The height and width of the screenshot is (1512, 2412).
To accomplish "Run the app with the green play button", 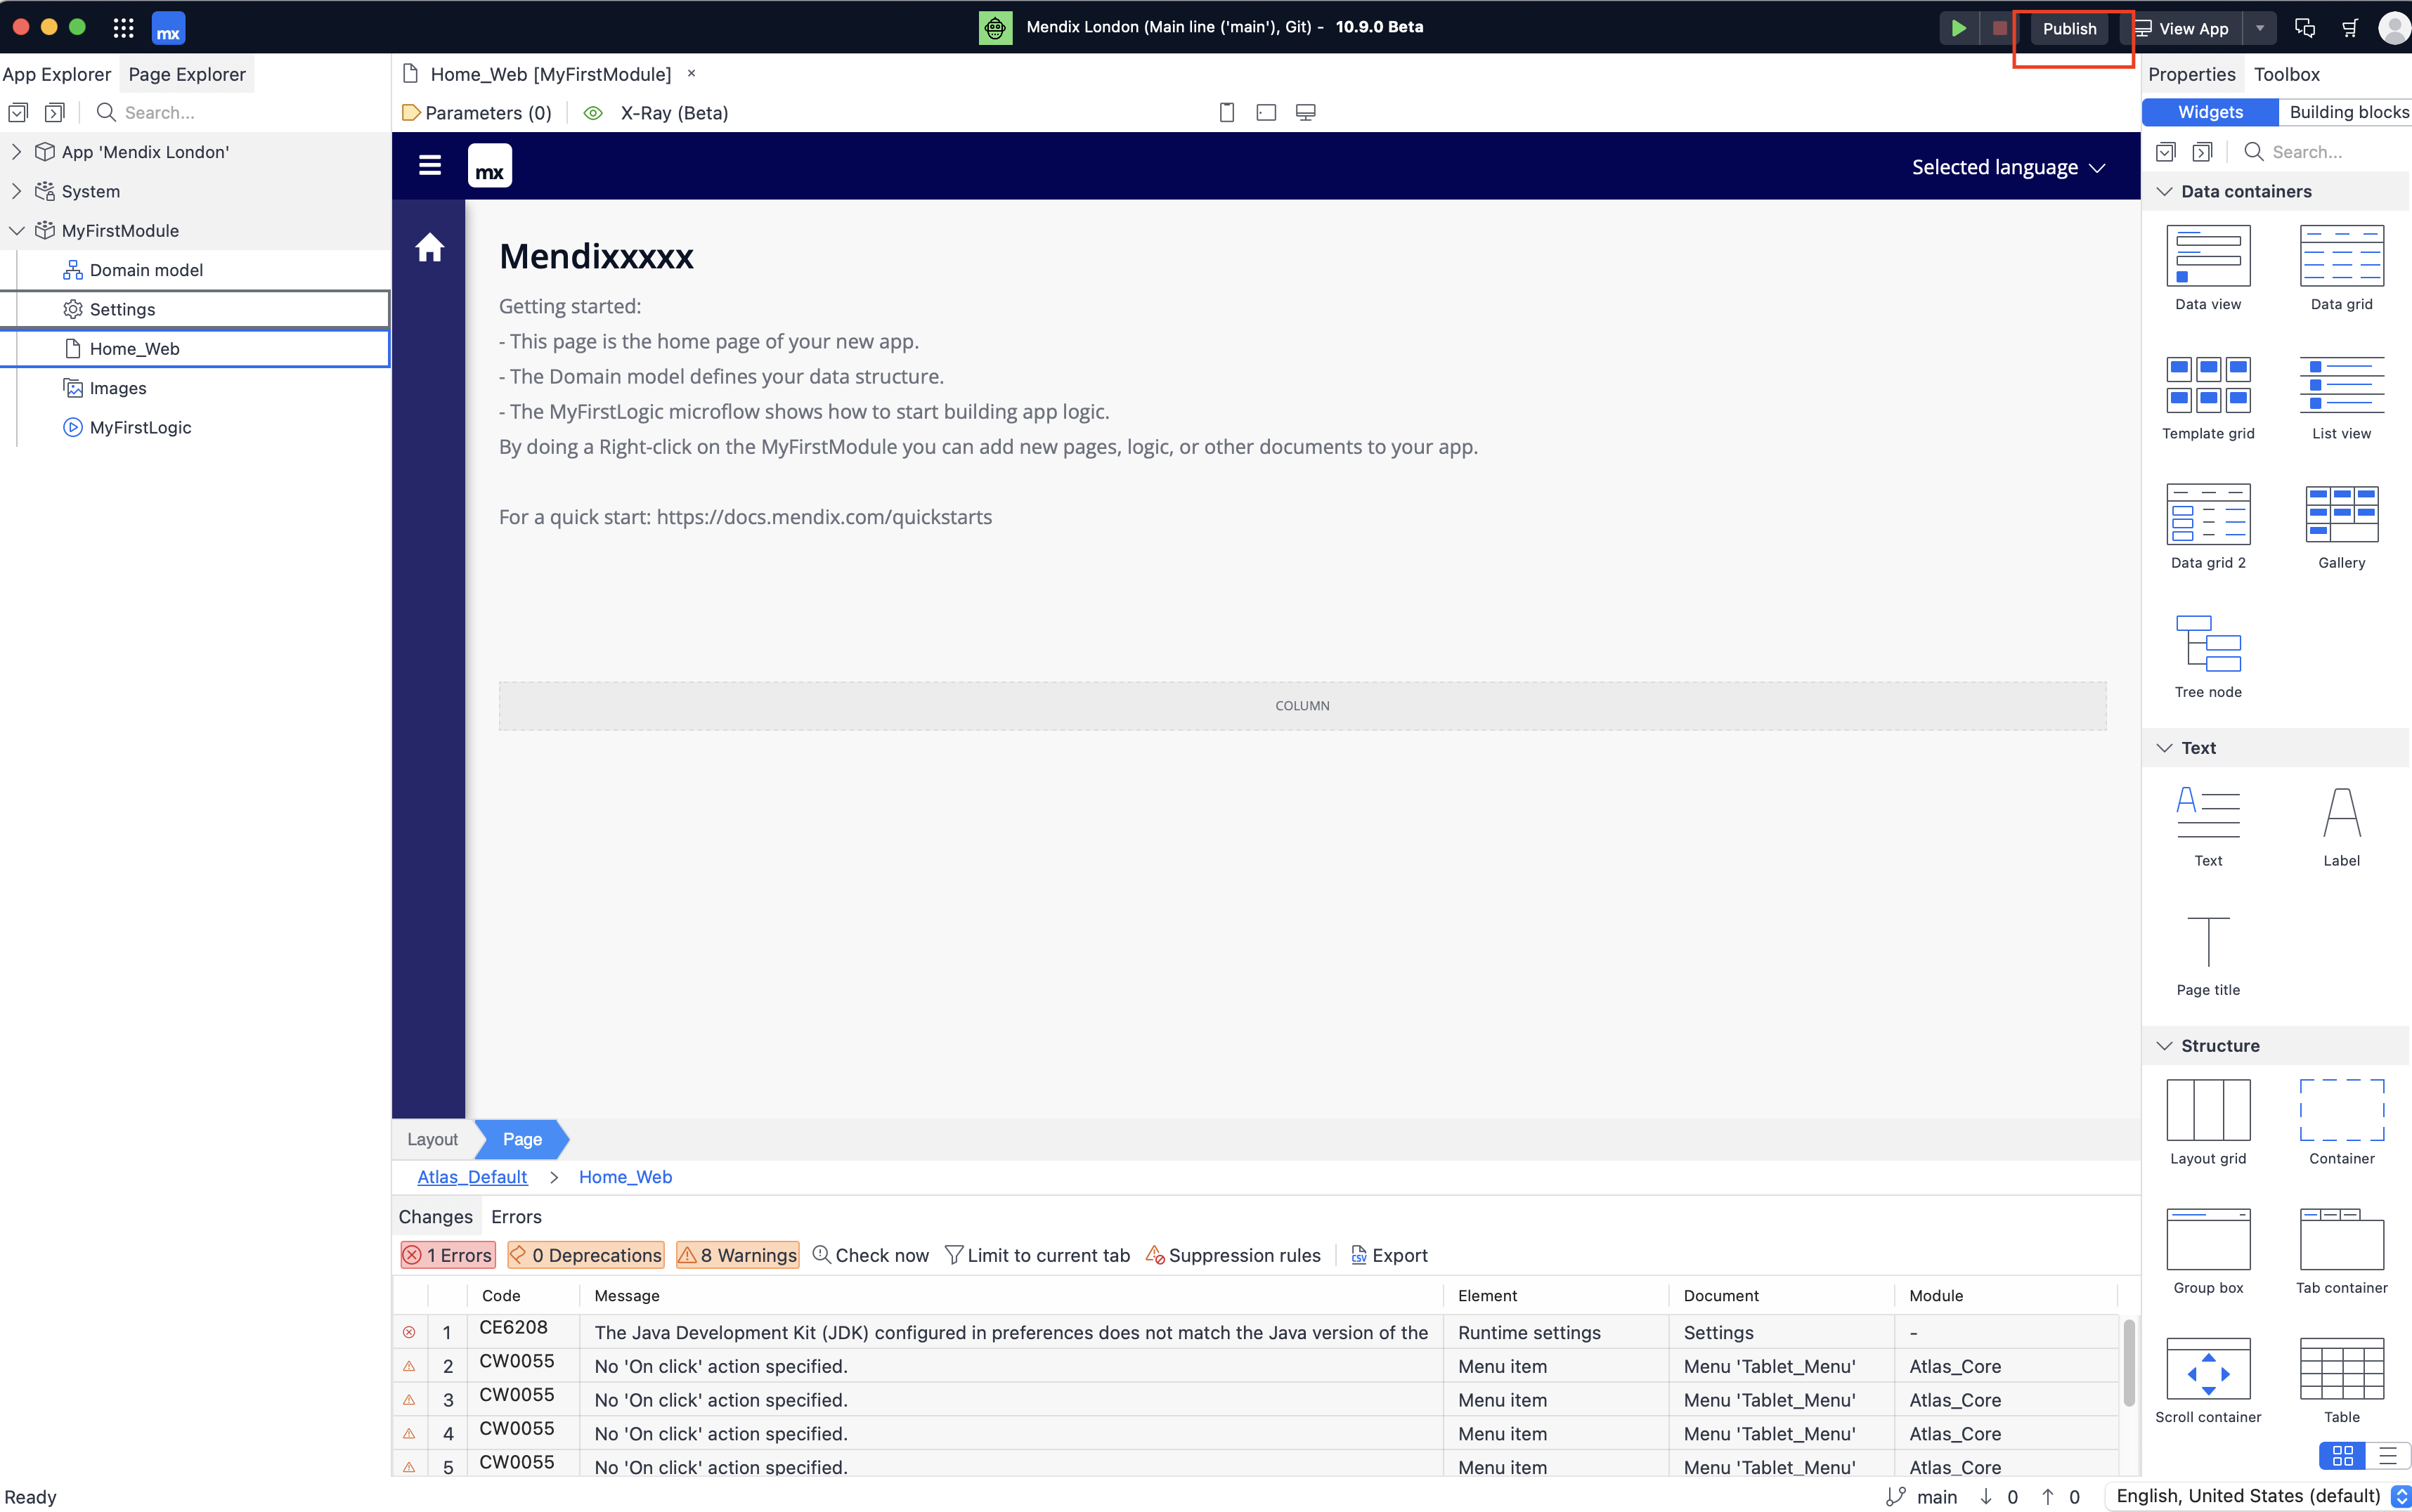I will tap(1958, 28).
